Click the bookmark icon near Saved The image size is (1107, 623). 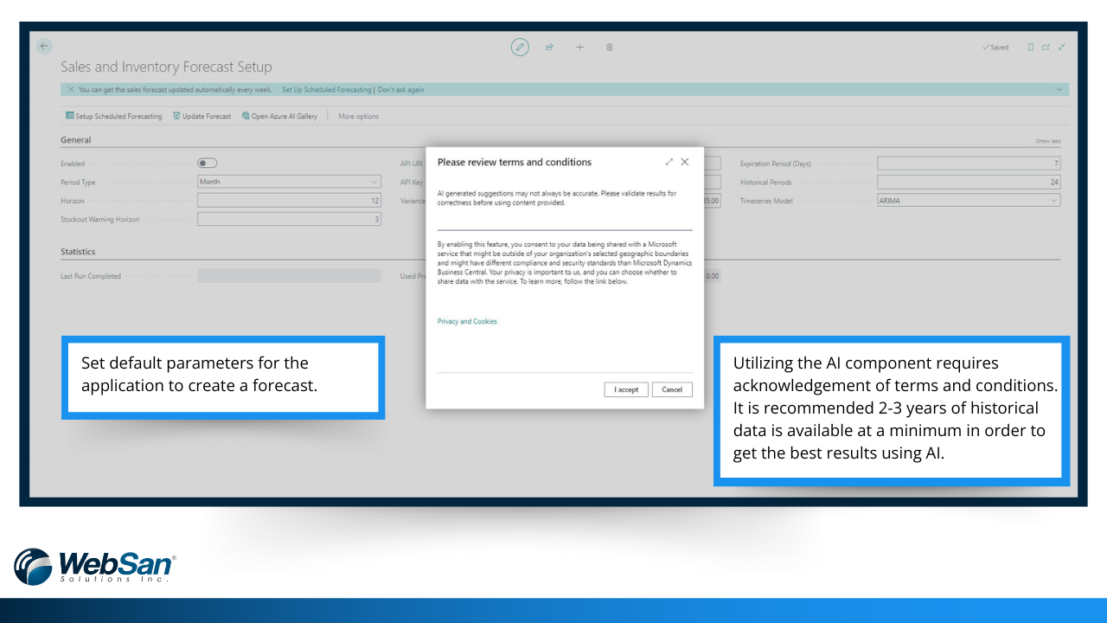(x=1031, y=47)
